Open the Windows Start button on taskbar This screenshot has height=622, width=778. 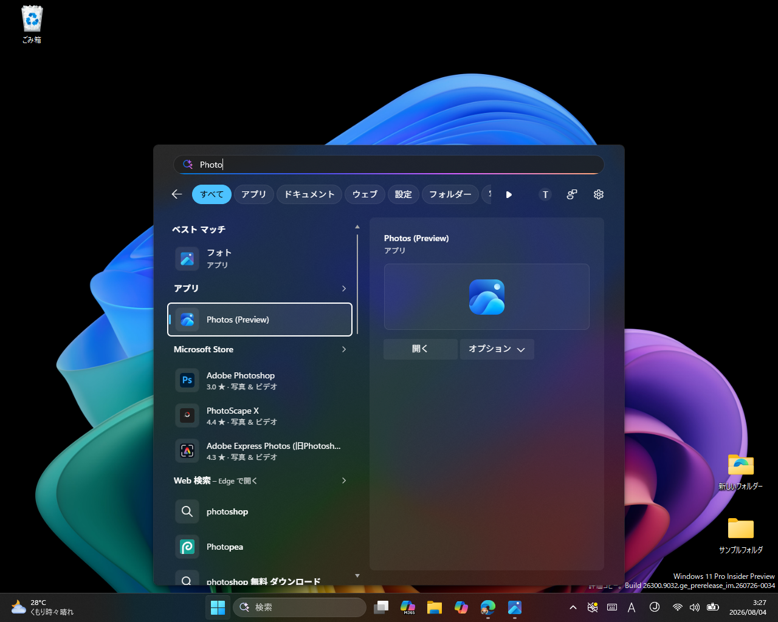(x=218, y=607)
